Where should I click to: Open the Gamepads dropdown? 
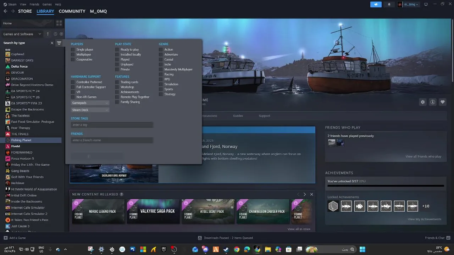click(90, 103)
